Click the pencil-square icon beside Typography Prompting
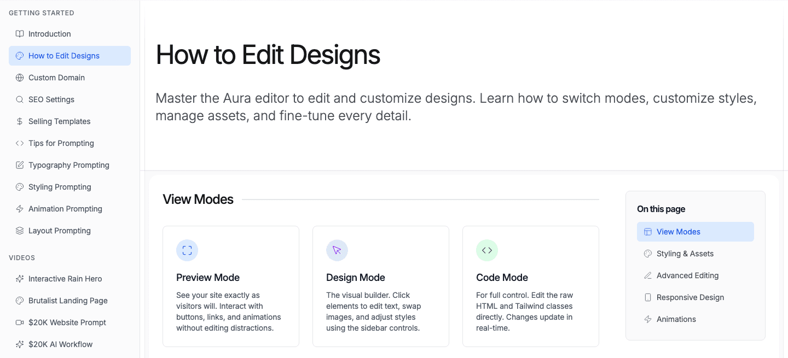This screenshot has width=788, height=358. (20, 165)
